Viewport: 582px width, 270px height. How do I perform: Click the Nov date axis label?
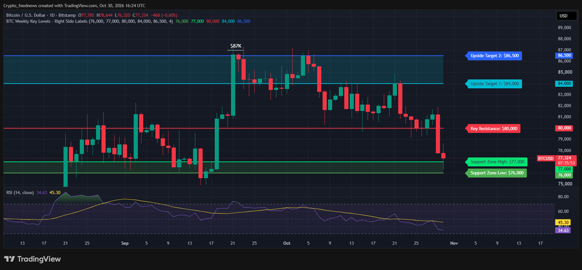(453, 243)
